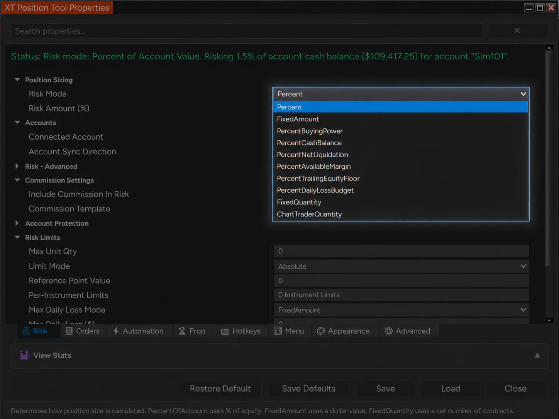Open the Risk tab
This screenshot has height=419, width=559.
click(39, 331)
